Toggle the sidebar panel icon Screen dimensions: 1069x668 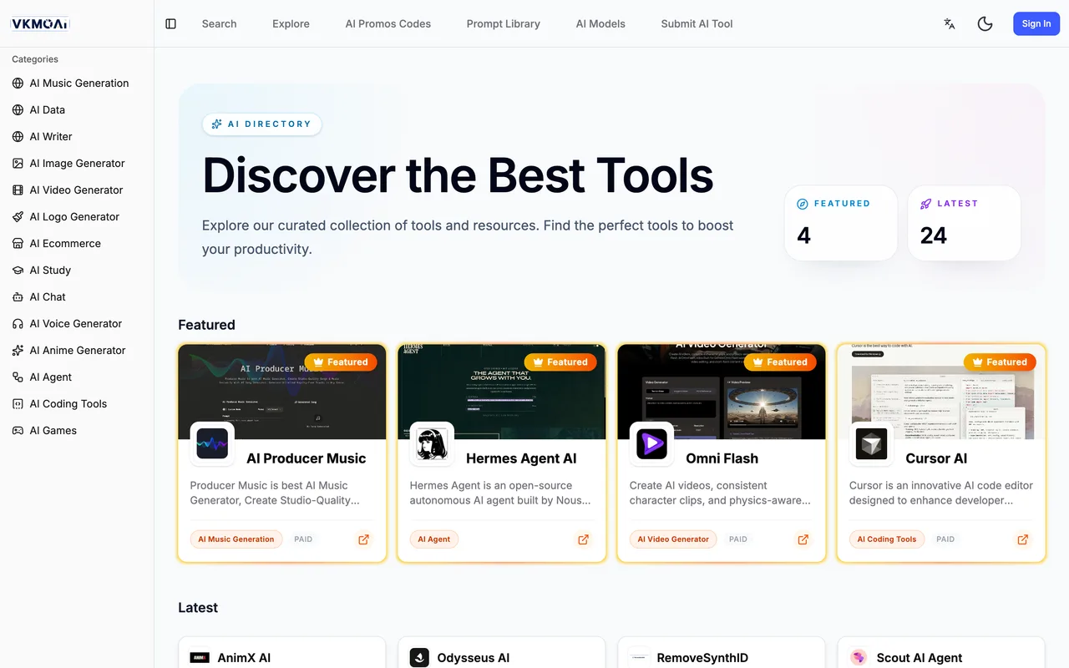click(x=171, y=24)
